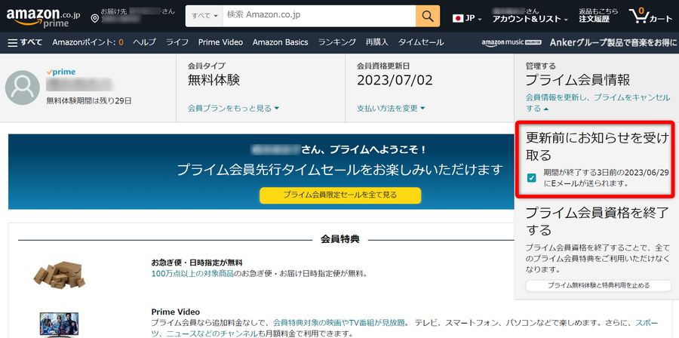Click the 更新前にお知らせを受け取る heading

598,146
